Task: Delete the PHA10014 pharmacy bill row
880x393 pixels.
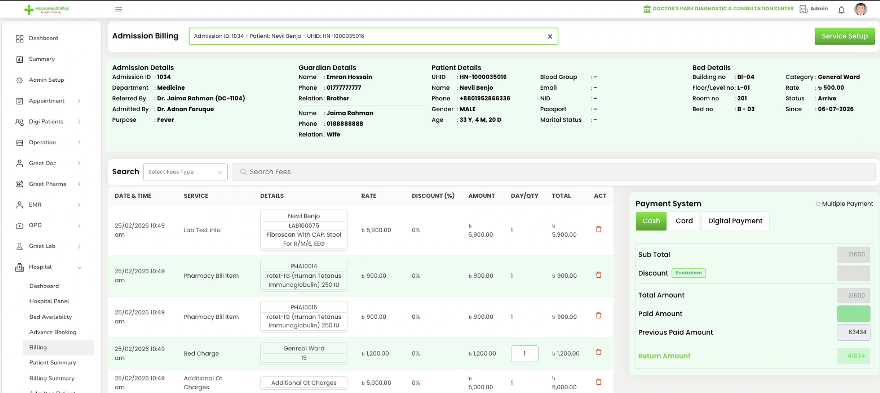Action: point(598,275)
